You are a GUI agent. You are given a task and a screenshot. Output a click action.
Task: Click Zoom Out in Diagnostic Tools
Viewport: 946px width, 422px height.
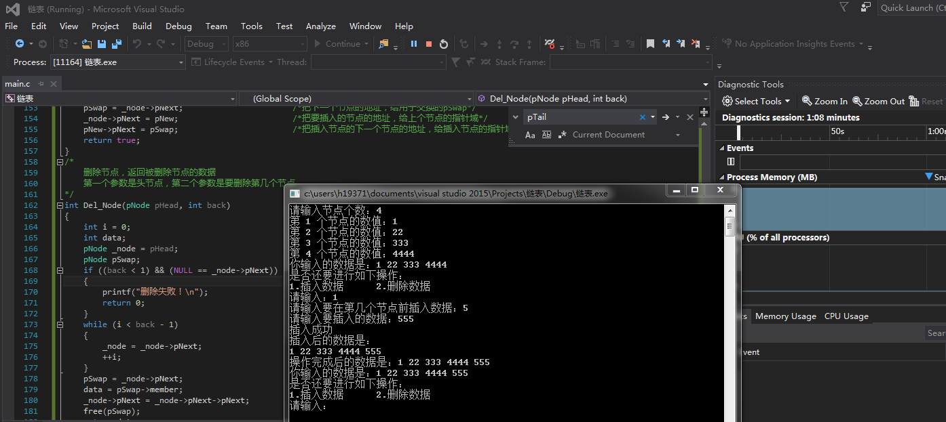[x=878, y=101]
